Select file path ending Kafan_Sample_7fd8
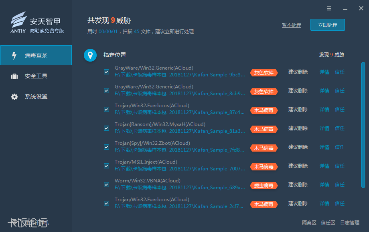This screenshot has width=369, height=232. pos(179,150)
